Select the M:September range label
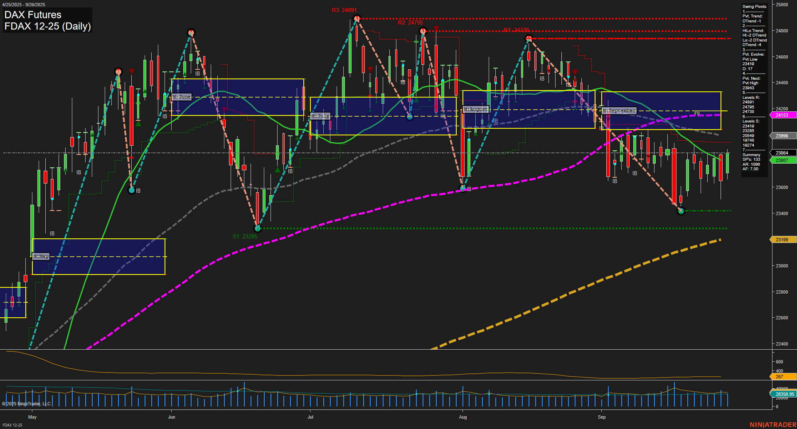 pyautogui.click(x=619, y=110)
